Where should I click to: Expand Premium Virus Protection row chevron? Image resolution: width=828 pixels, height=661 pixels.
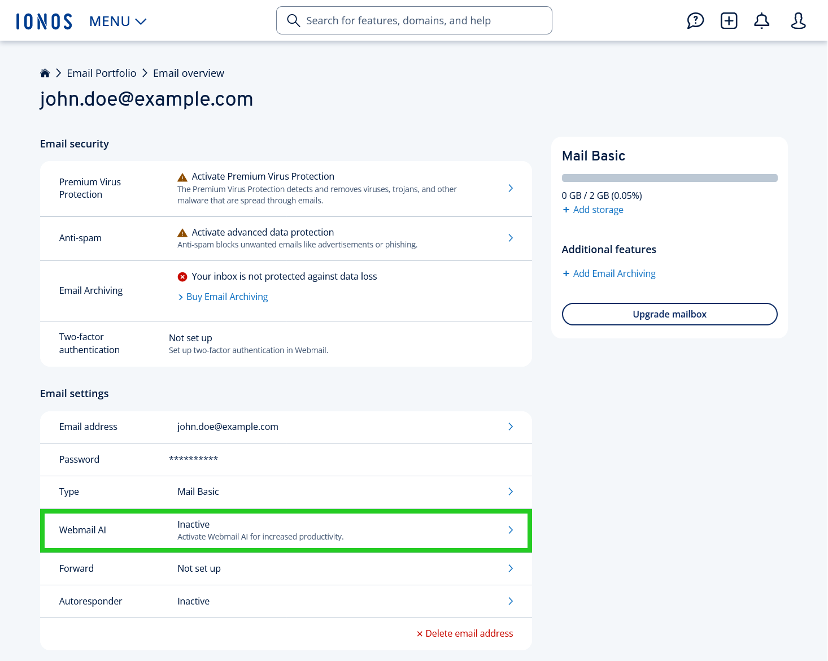pos(511,188)
